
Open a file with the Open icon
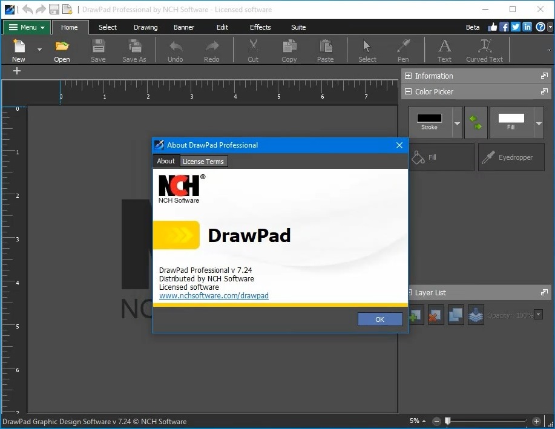(62, 50)
